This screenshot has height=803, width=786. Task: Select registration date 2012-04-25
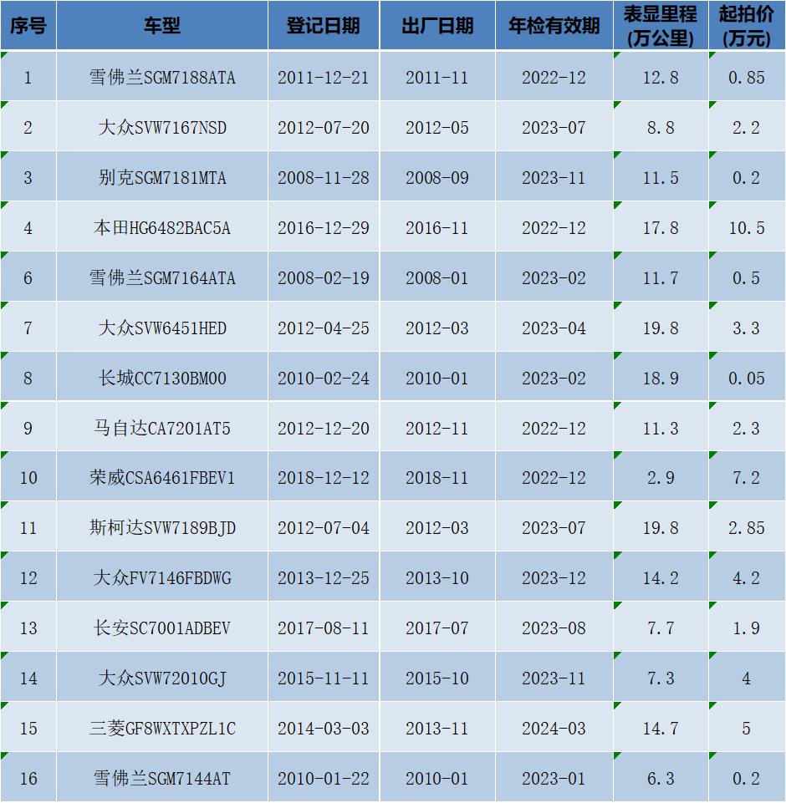324,328
